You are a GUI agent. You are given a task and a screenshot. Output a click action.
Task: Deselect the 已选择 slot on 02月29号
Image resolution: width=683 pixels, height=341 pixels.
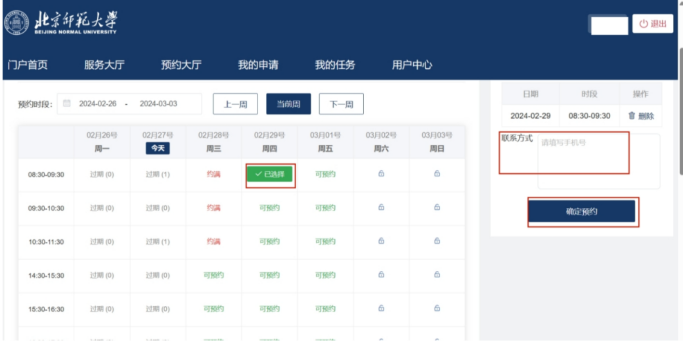[270, 174]
